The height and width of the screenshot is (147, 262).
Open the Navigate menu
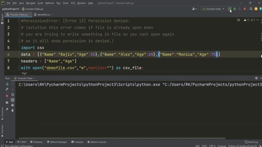coord(31,3)
